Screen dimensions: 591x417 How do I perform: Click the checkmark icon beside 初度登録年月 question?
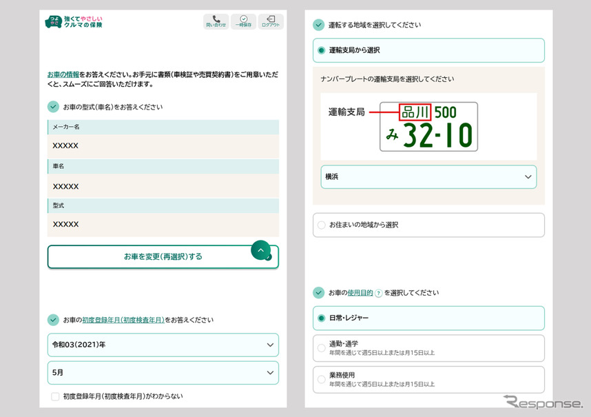point(53,320)
